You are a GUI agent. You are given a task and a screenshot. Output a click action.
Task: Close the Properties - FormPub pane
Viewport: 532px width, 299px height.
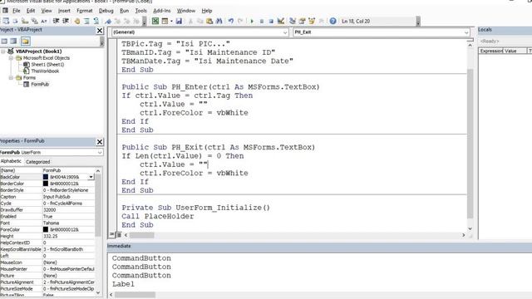(100, 142)
